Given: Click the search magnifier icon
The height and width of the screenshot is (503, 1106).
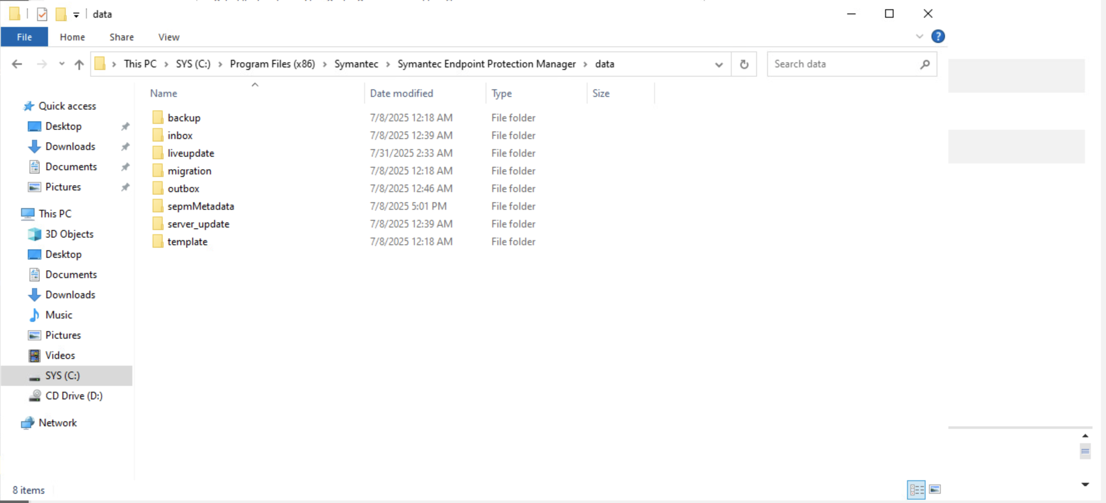Looking at the screenshot, I should coord(925,64).
